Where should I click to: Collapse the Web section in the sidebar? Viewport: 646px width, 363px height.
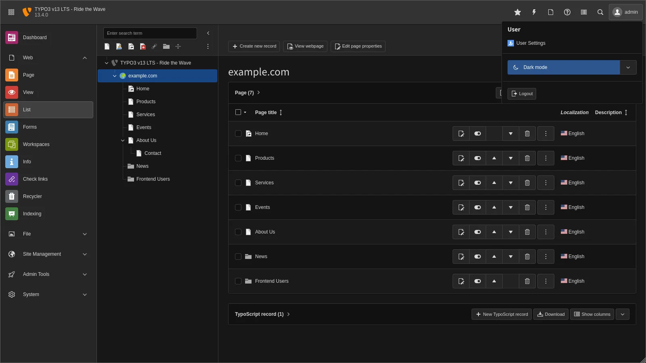click(85, 58)
